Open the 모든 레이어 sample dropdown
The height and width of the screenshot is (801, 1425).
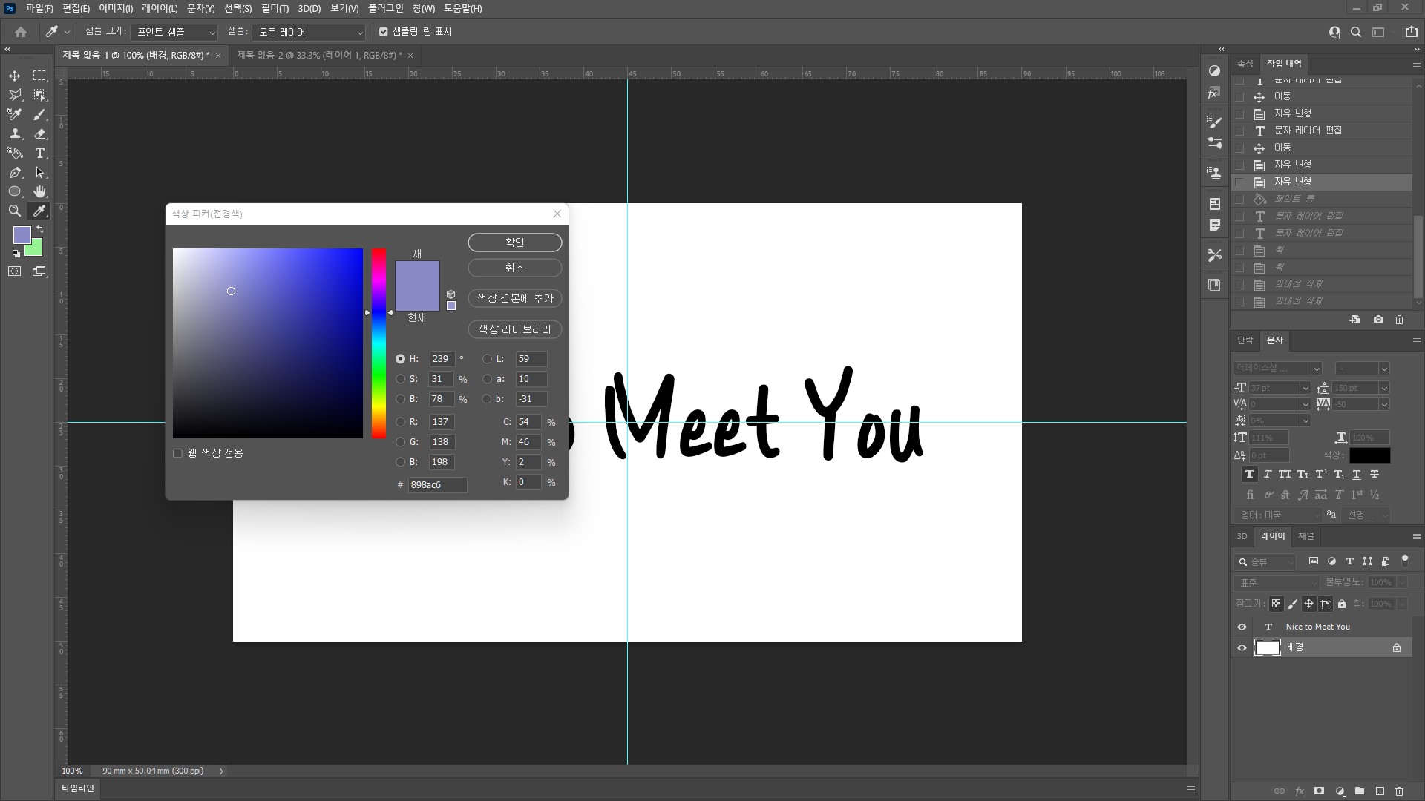coord(309,33)
